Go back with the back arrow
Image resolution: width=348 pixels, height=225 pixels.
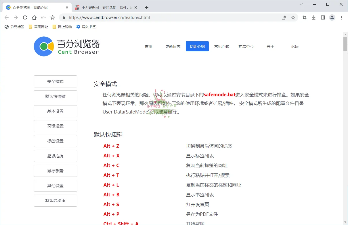pyautogui.click(x=7, y=17)
